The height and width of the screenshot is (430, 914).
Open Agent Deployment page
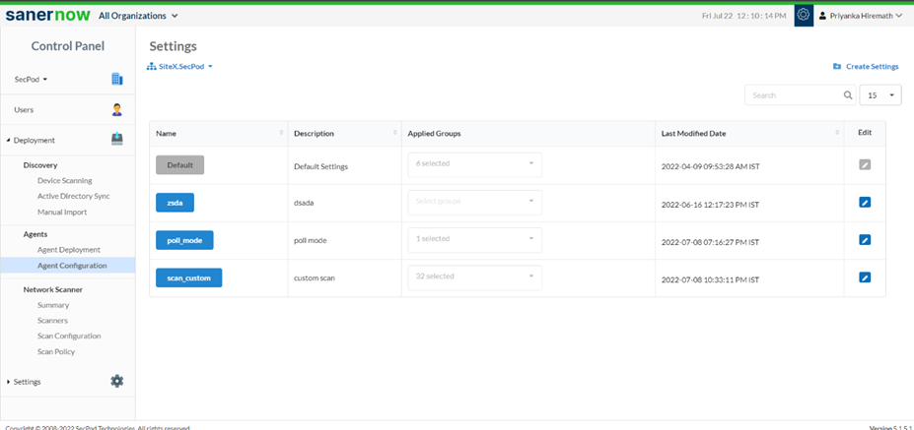pos(69,250)
